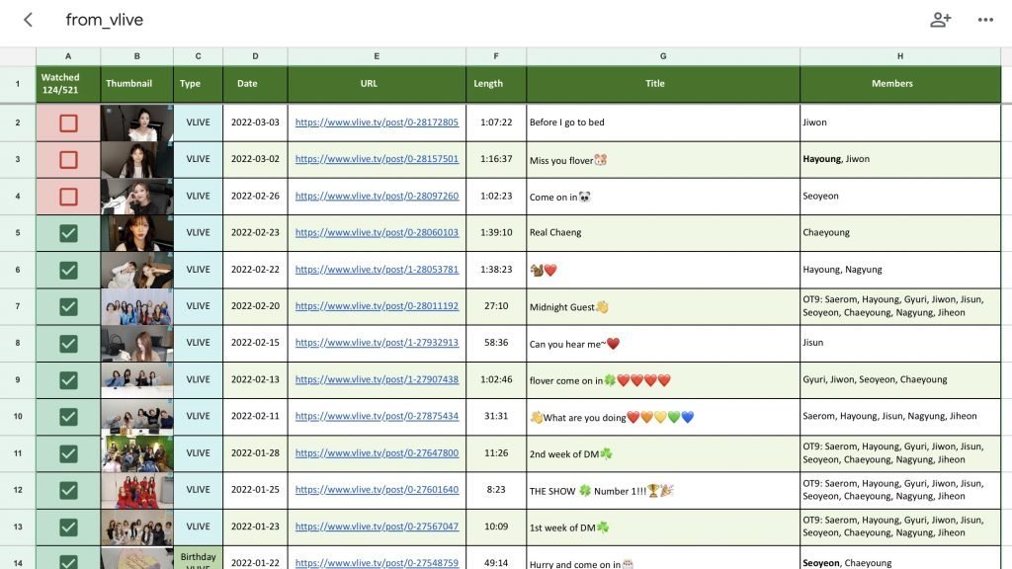
Task: Open link https://www.vlive.tv/post/0-28172805
Action: pyautogui.click(x=377, y=122)
